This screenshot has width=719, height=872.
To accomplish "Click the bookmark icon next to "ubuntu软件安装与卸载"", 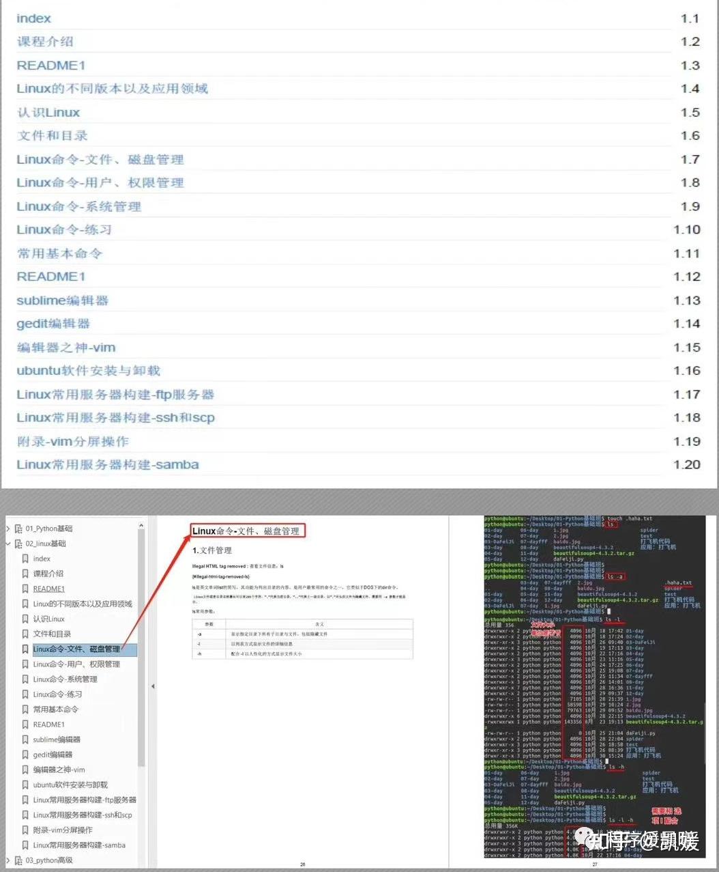I will tap(26, 784).
